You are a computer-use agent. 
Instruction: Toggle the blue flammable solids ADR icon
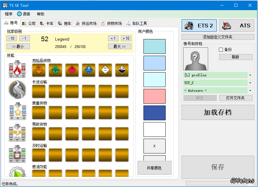pyautogui.click(x=89, y=70)
